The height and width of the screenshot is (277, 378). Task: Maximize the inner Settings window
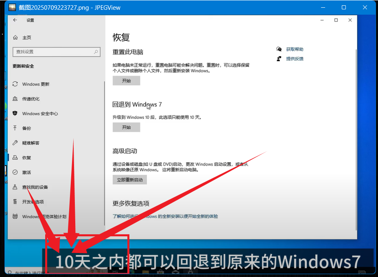click(336, 20)
